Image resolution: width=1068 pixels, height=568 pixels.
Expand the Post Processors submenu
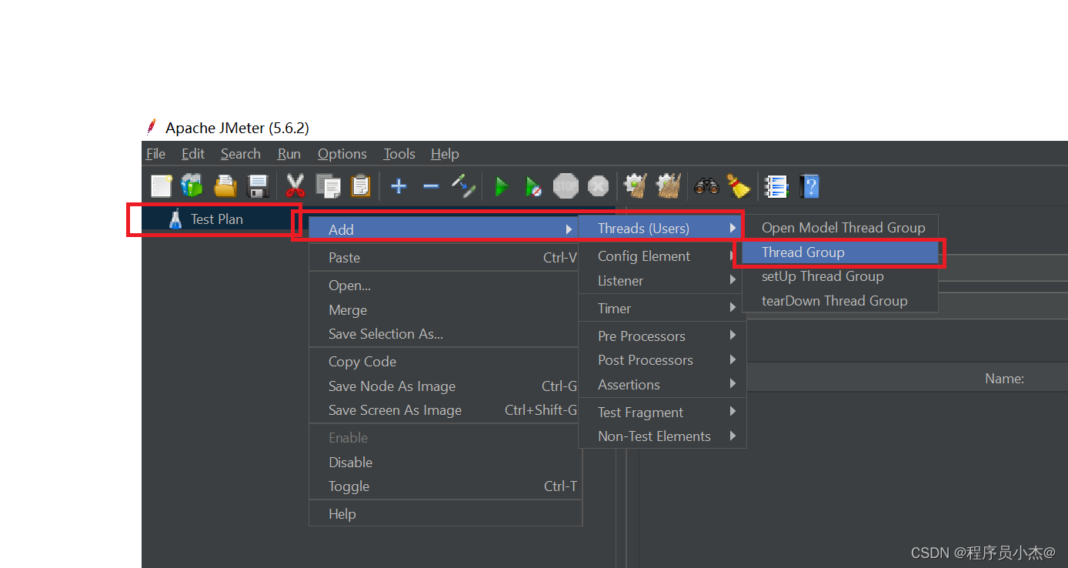(x=662, y=360)
